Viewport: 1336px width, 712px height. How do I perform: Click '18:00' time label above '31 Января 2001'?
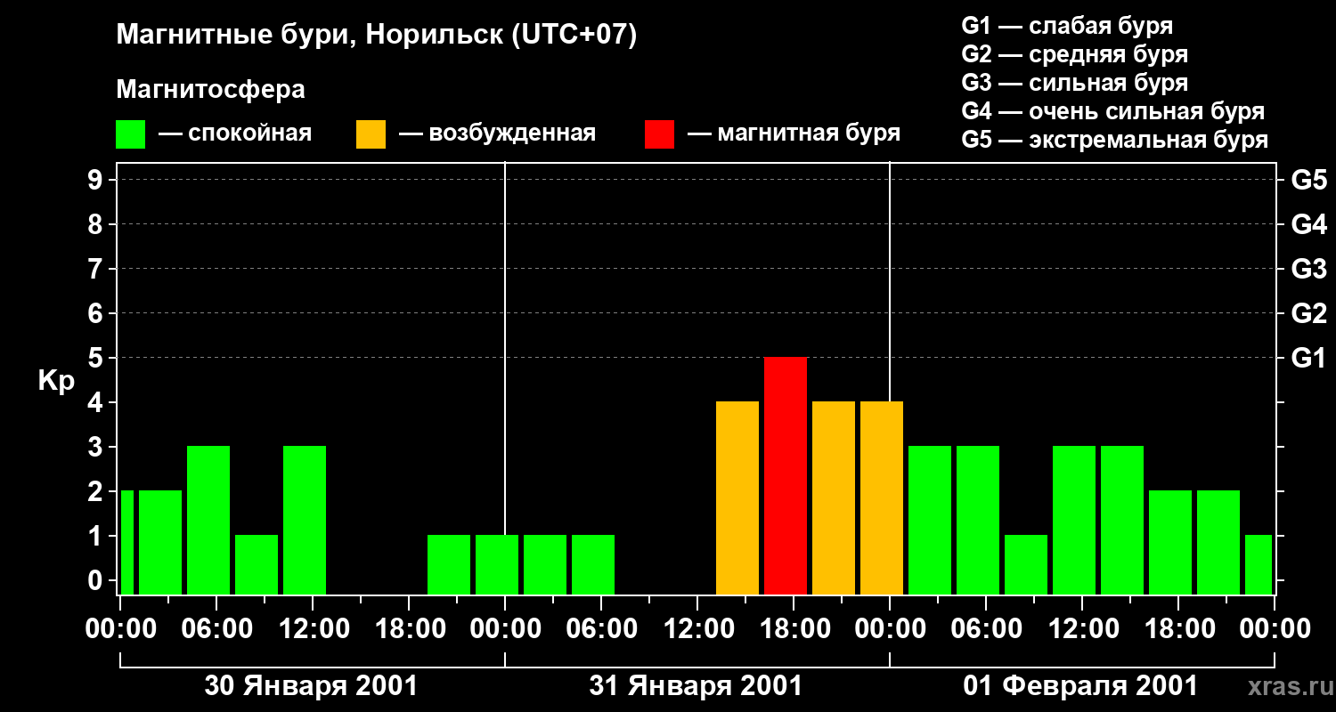pos(794,629)
